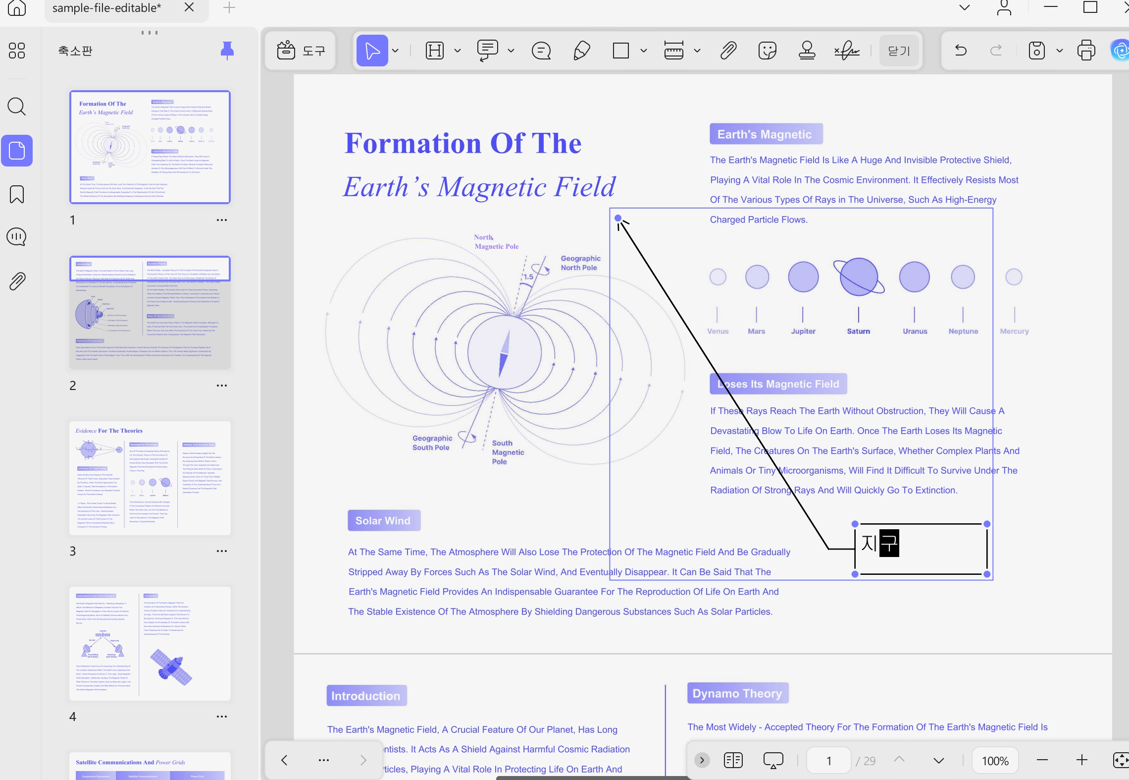Undo the last action

(961, 51)
